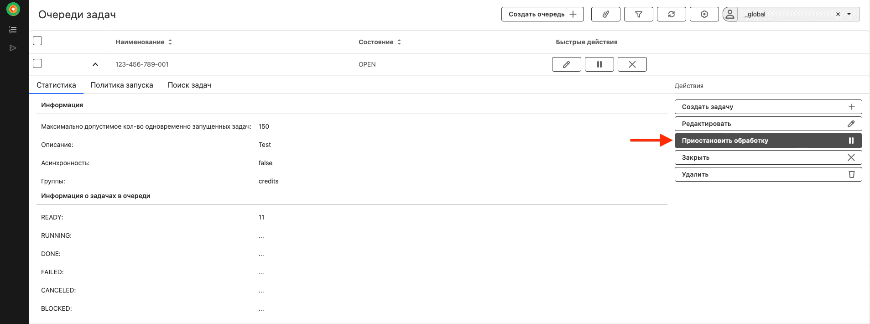Open the settings gear button
The height and width of the screenshot is (324, 870).
[704, 14]
